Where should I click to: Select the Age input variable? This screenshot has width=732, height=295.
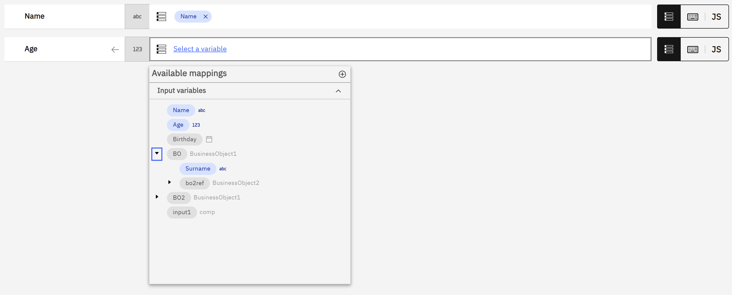pyautogui.click(x=178, y=125)
